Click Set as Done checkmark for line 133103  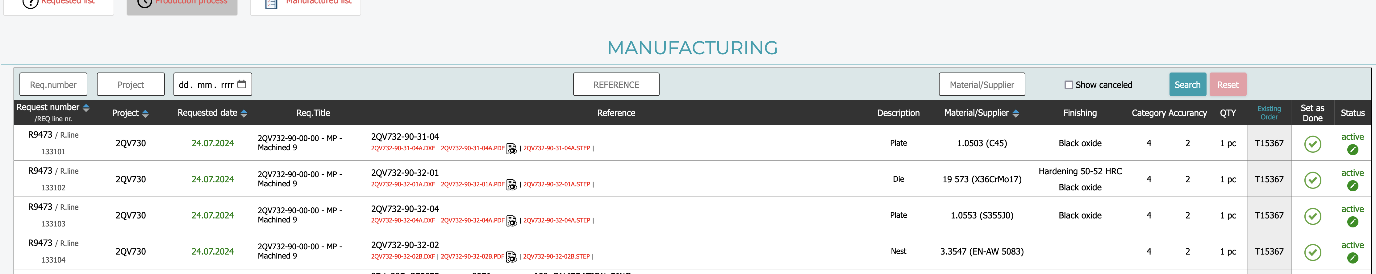point(1312,216)
